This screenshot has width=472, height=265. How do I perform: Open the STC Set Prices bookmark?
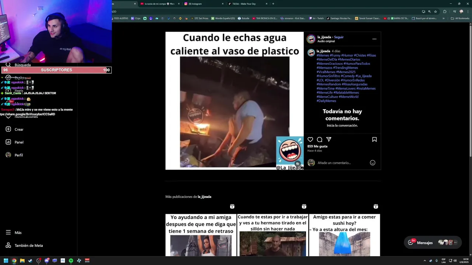pos(199,18)
